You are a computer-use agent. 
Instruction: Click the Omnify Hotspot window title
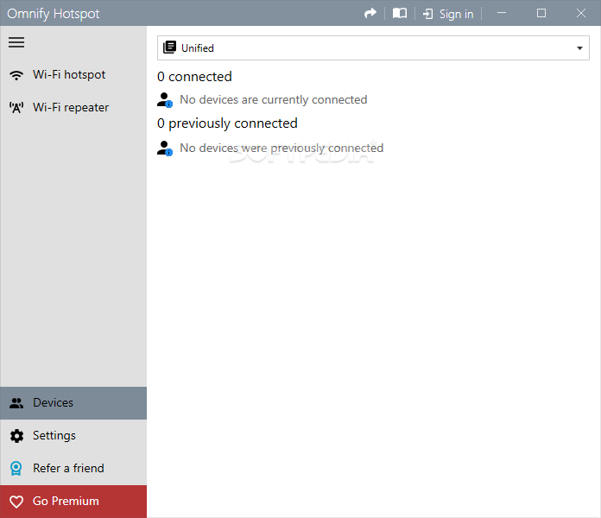click(x=54, y=14)
